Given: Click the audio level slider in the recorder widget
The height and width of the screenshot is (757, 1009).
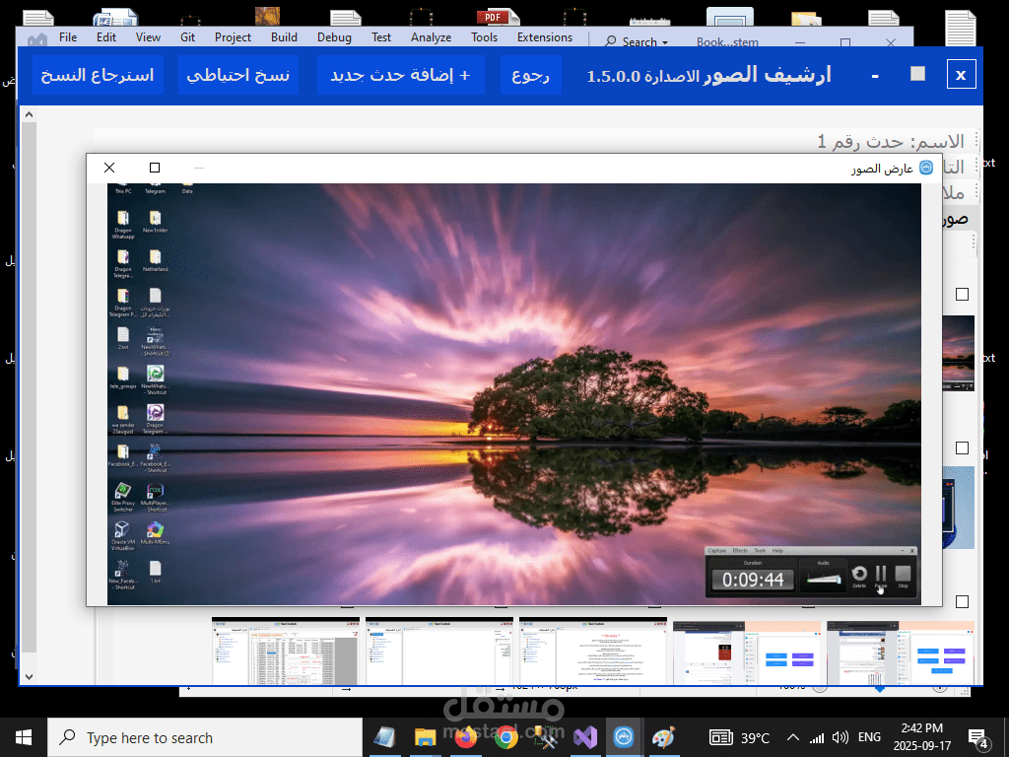Looking at the screenshot, I should coord(825,579).
